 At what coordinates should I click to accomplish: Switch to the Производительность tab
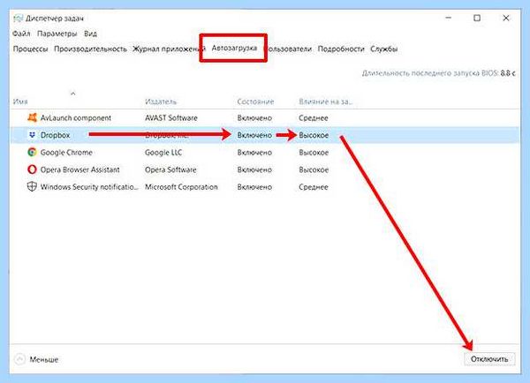[x=90, y=49]
